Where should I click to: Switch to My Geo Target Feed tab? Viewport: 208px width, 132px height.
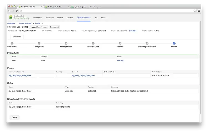coord(83,6)
